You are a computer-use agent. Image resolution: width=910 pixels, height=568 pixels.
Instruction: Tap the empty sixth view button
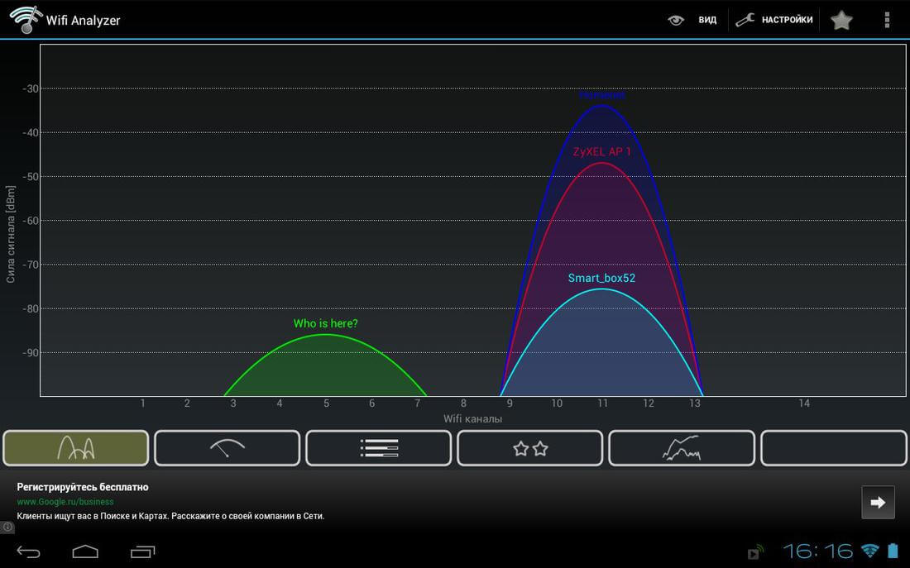pyautogui.click(x=833, y=448)
